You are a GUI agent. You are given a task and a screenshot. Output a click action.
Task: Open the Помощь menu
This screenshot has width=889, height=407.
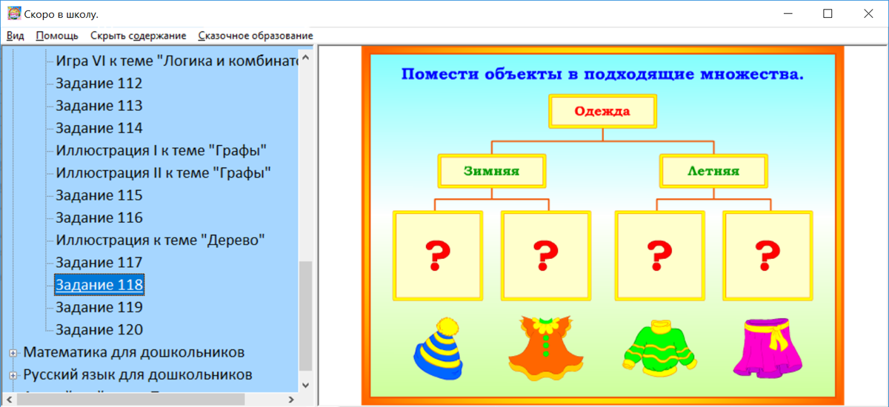[57, 36]
